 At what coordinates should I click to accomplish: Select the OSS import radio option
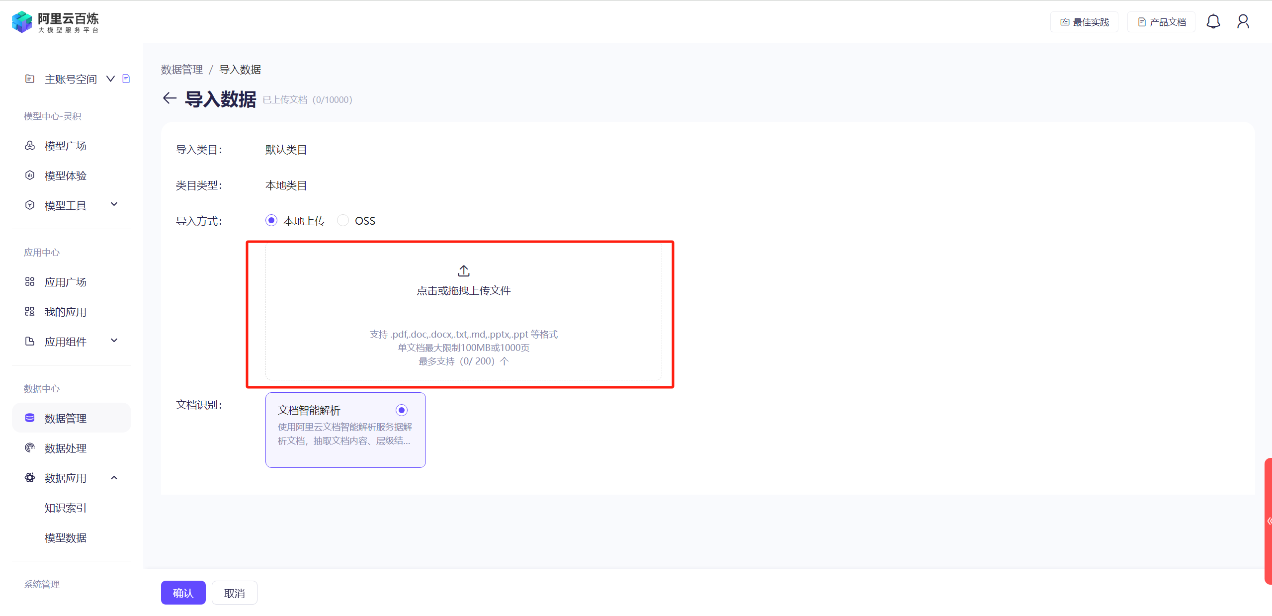(343, 220)
